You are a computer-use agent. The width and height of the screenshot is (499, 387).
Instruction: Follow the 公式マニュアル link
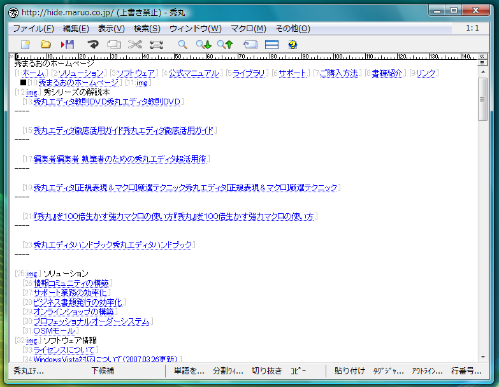click(194, 73)
